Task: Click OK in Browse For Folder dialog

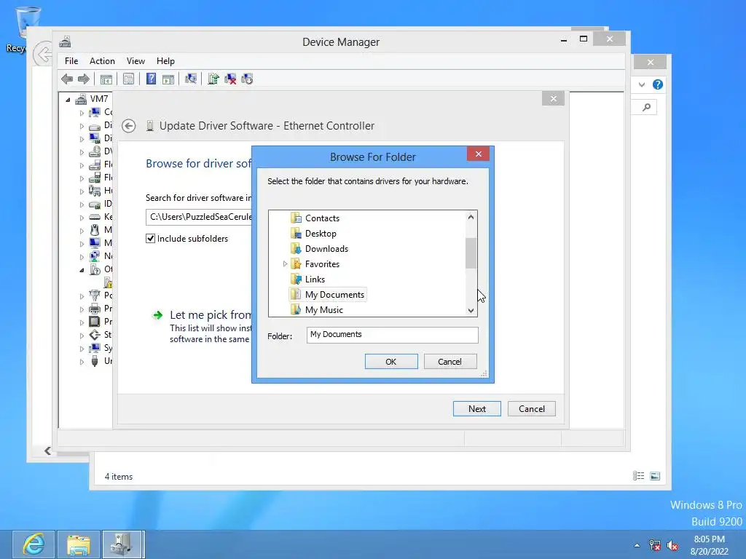Action: [x=391, y=361]
